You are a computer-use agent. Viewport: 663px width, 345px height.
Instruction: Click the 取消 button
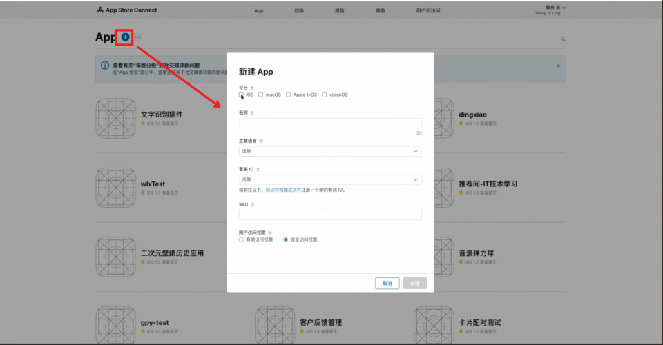tap(387, 284)
